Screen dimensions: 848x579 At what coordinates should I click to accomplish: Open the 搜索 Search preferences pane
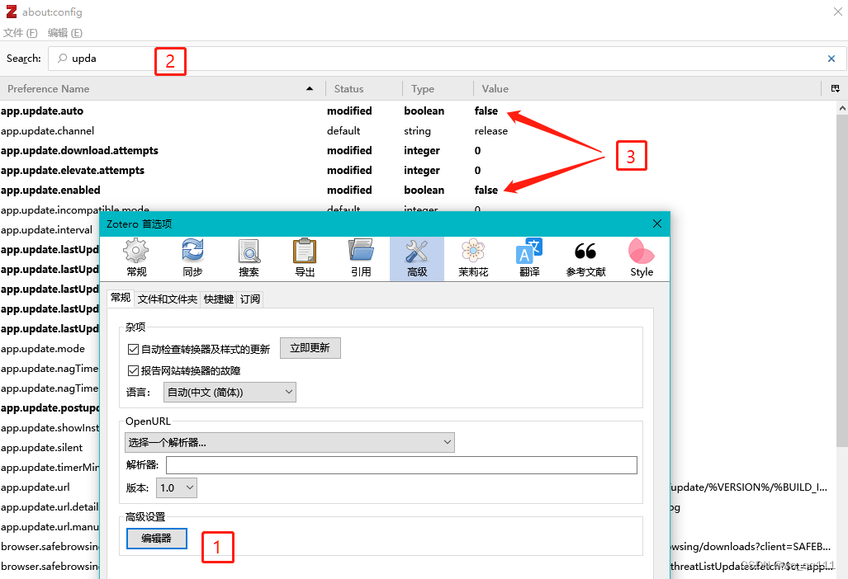coord(249,258)
